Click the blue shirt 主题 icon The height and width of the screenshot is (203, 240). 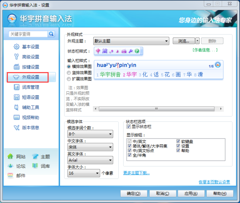pyautogui.click(x=35, y=156)
